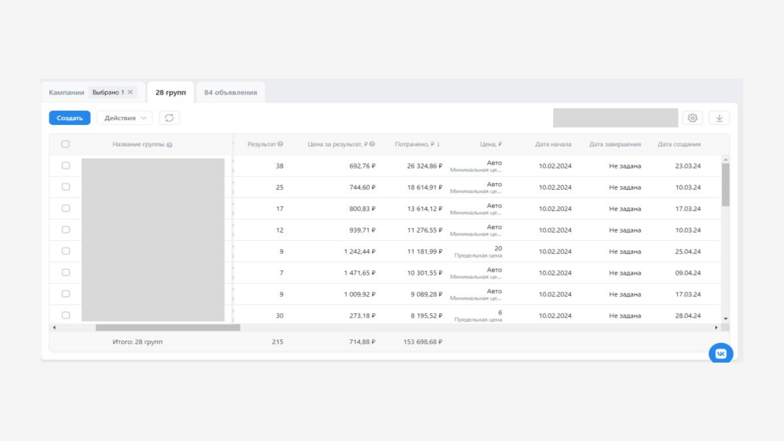Click the vertical scrollbar down arrow

pos(726,319)
